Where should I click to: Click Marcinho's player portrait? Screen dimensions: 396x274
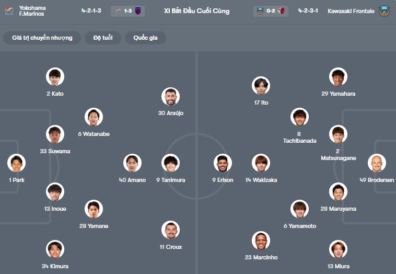[261, 241]
